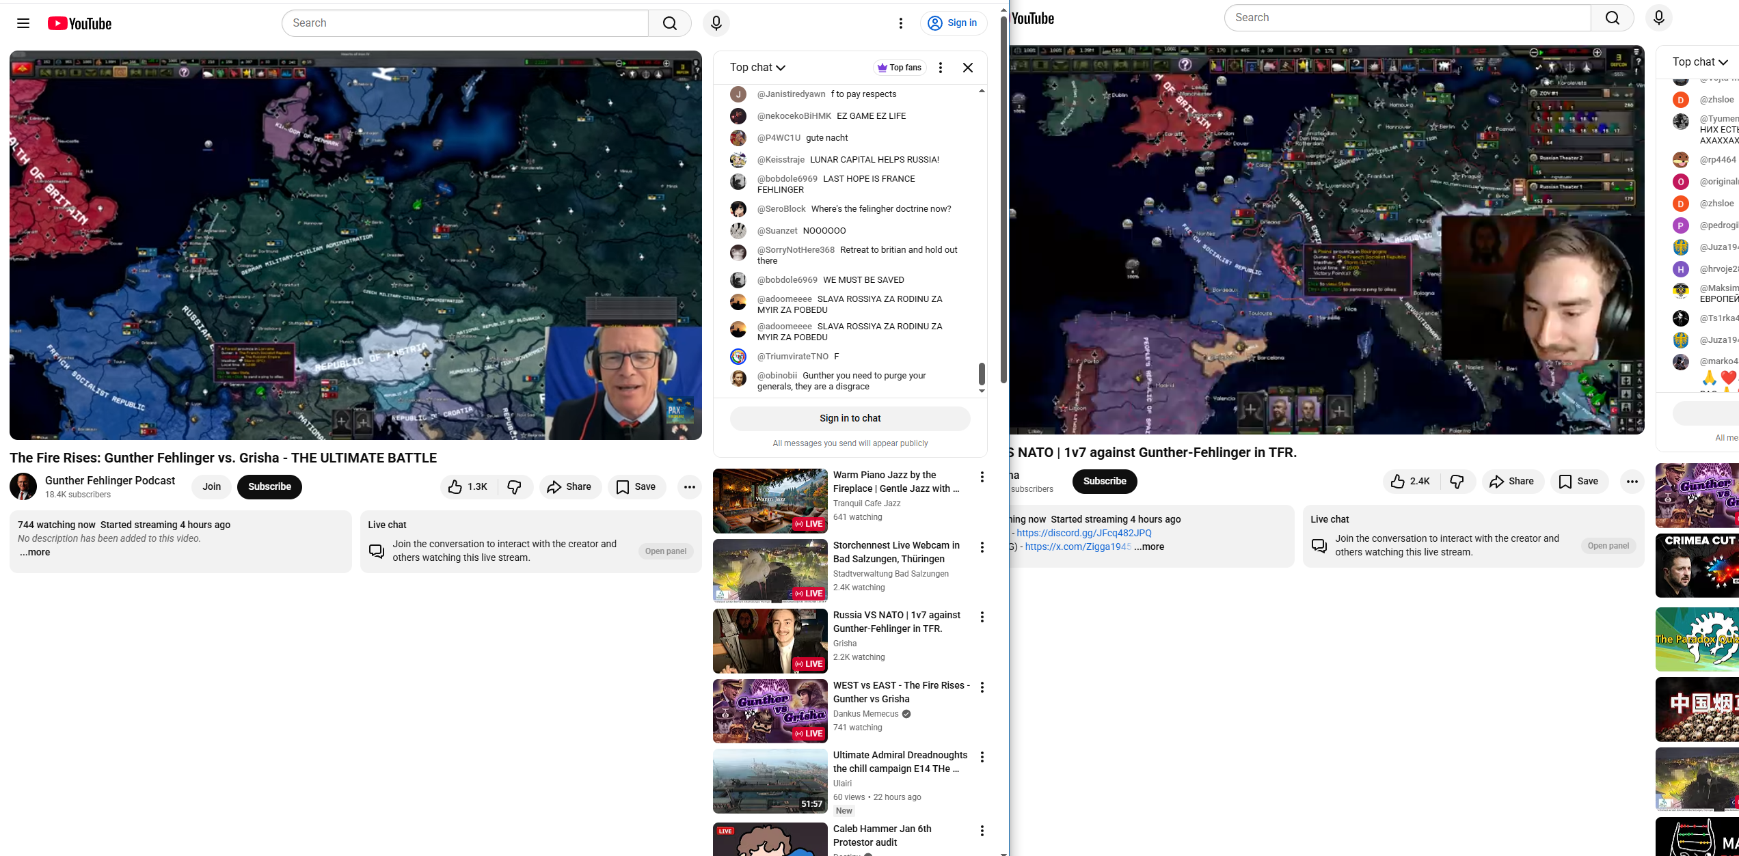Viewport: 1739px width, 856px height.
Task: Sign in using the header button
Action: click(x=953, y=23)
